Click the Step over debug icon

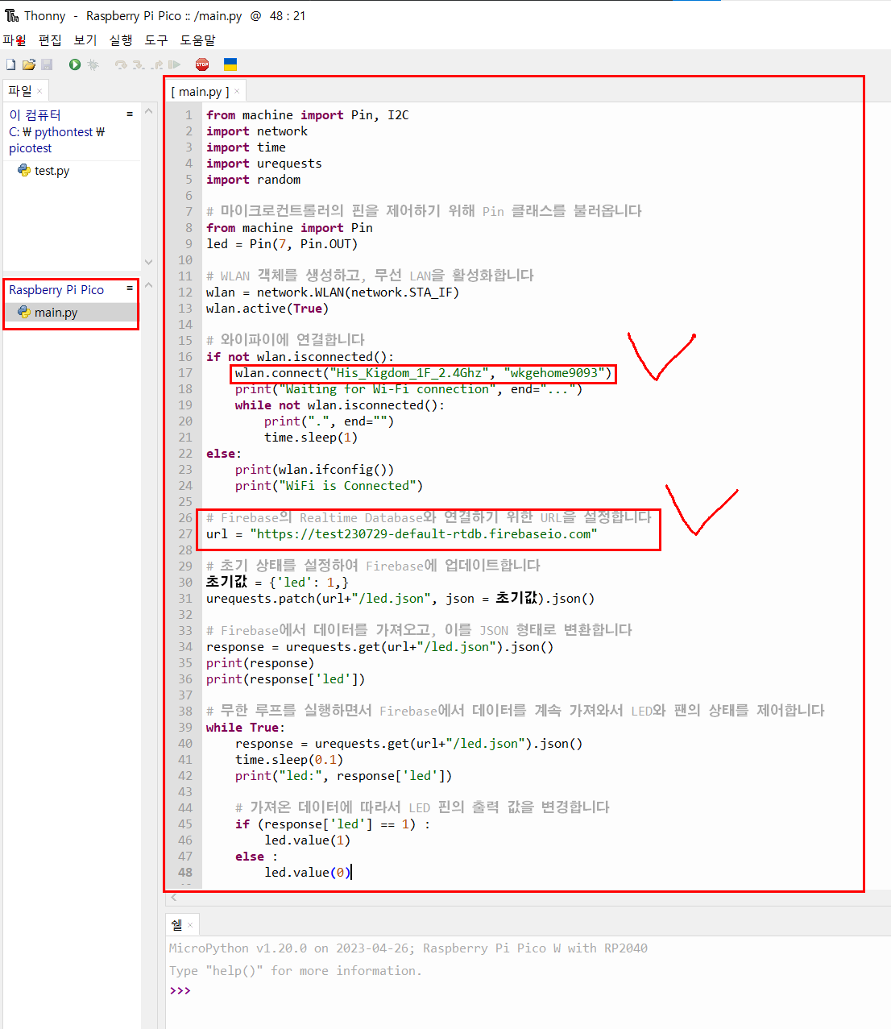121,64
